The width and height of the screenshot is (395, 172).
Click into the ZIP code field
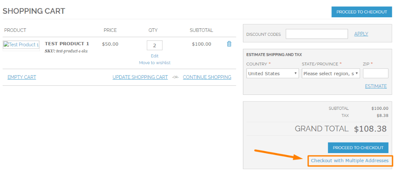click(x=375, y=74)
